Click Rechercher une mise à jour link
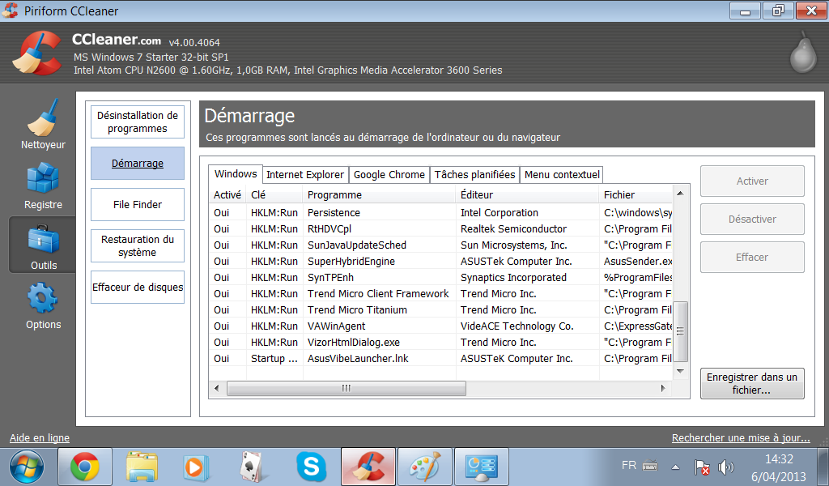Screen dimensions: 829x486 (x=741, y=438)
